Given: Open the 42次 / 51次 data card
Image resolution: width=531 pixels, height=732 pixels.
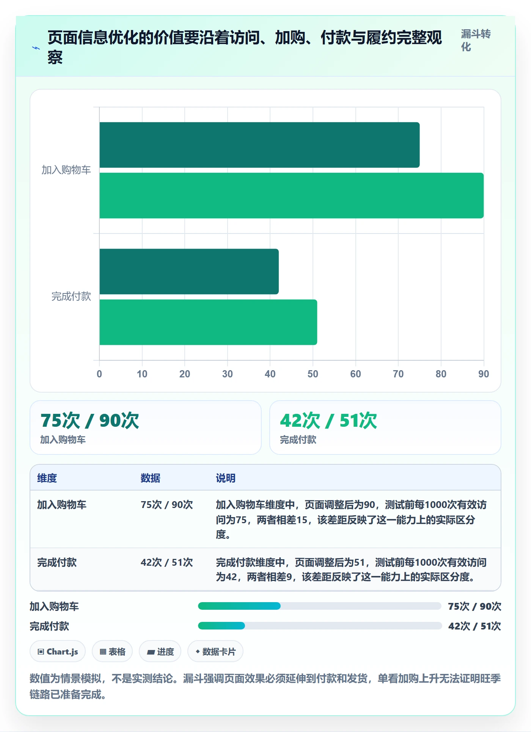Looking at the screenshot, I should coord(385,428).
